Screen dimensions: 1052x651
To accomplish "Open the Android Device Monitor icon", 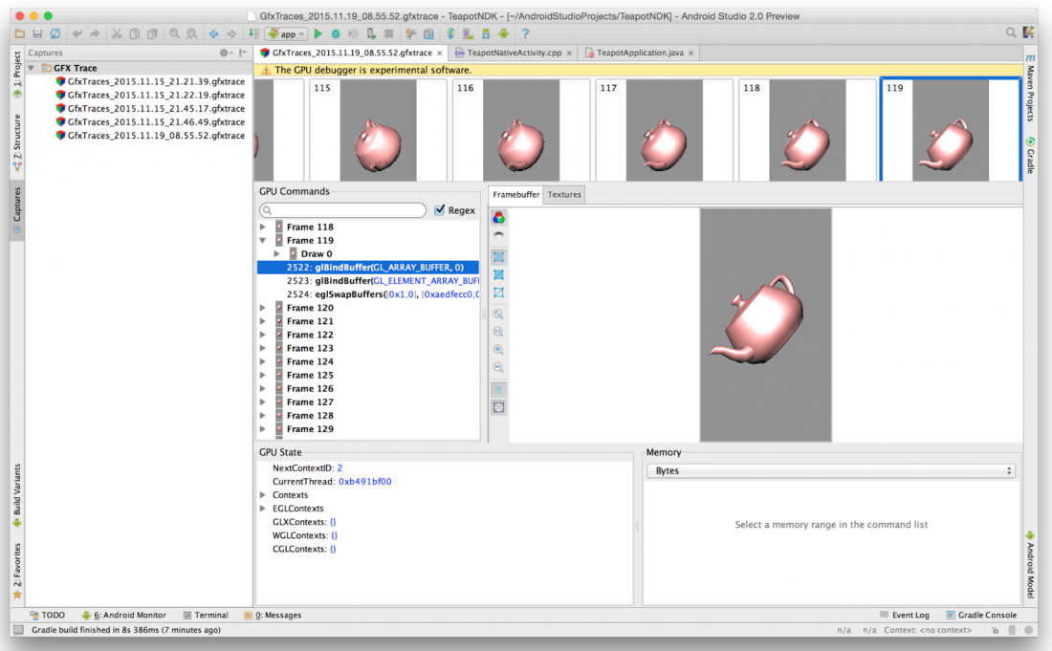I will 503,33.
